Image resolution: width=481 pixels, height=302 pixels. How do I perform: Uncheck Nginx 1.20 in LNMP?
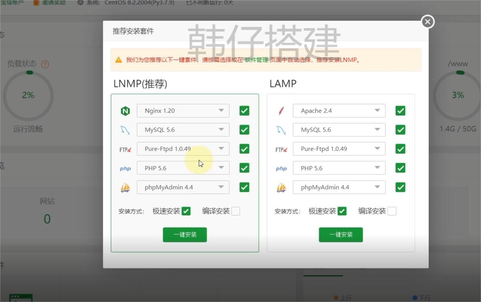point(244,111)
